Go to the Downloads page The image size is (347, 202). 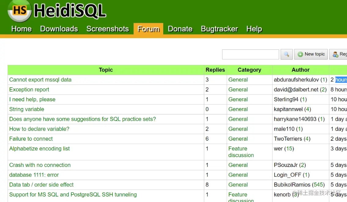click(59, 29)
